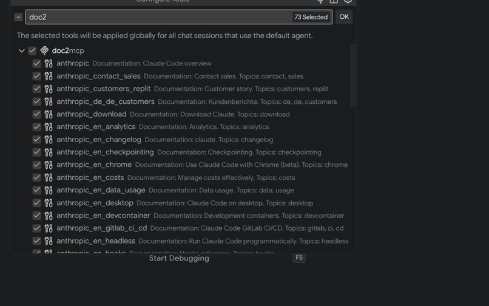Click the anthropic_de_de_customers tool name
Viewport: 489px width, 306px height.
106,101
